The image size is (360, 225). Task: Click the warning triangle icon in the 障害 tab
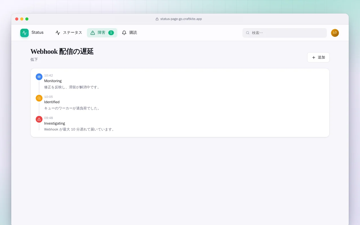tap(93, 33)
